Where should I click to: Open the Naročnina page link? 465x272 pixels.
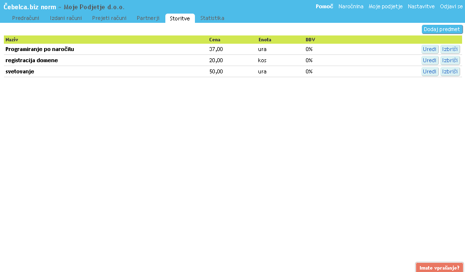351,6
